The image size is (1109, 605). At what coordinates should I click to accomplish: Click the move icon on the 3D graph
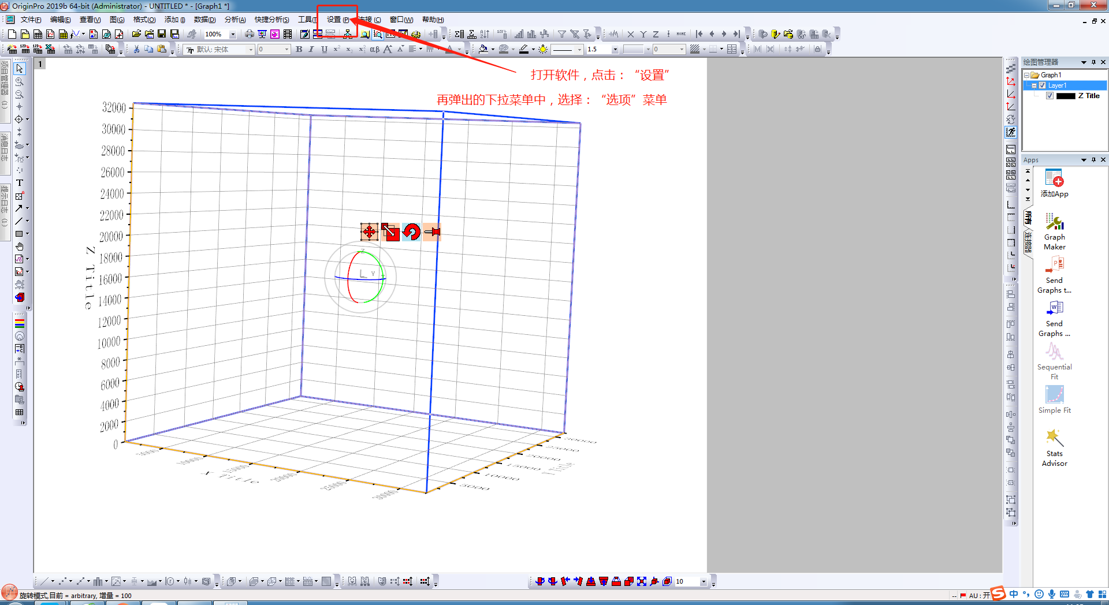pos(369,232)
